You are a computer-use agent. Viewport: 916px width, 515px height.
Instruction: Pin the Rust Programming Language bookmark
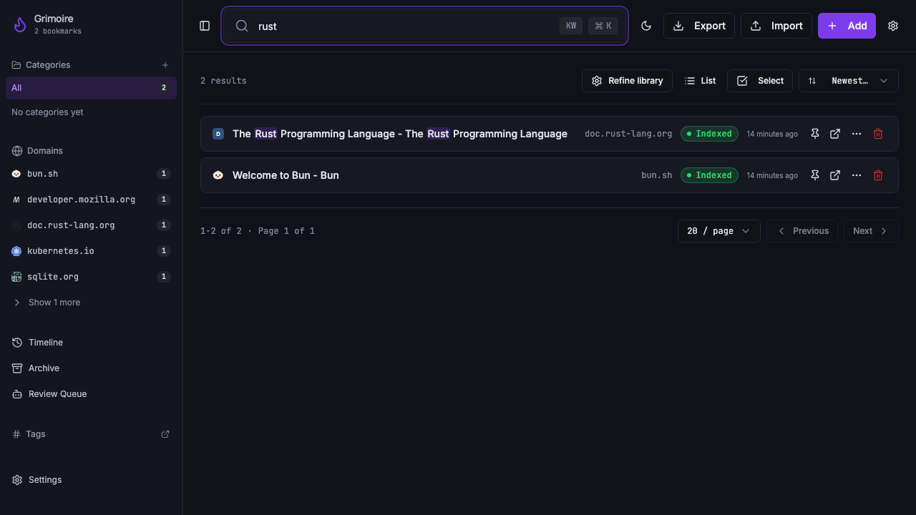(x=815, y=134)
